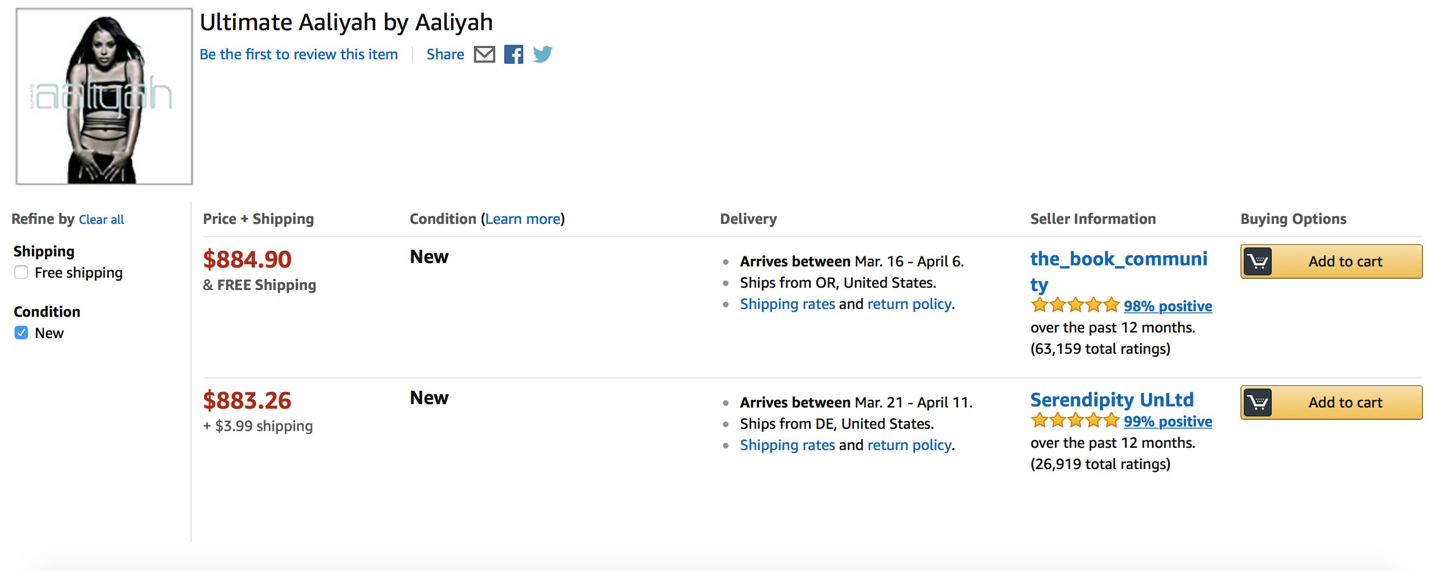Clear all refine filters
Screen dimensions: 1432x571
(x=101, y=219)
